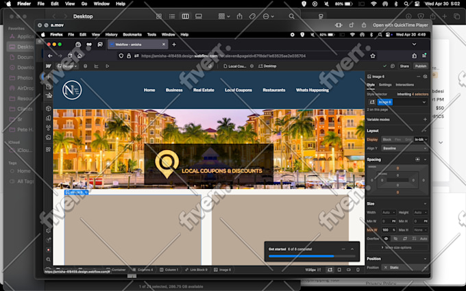This screenshot has width=466, height=291.
Task: Click the search magnifier in Webflow left sidebar
Action: [x=49, y=260]
